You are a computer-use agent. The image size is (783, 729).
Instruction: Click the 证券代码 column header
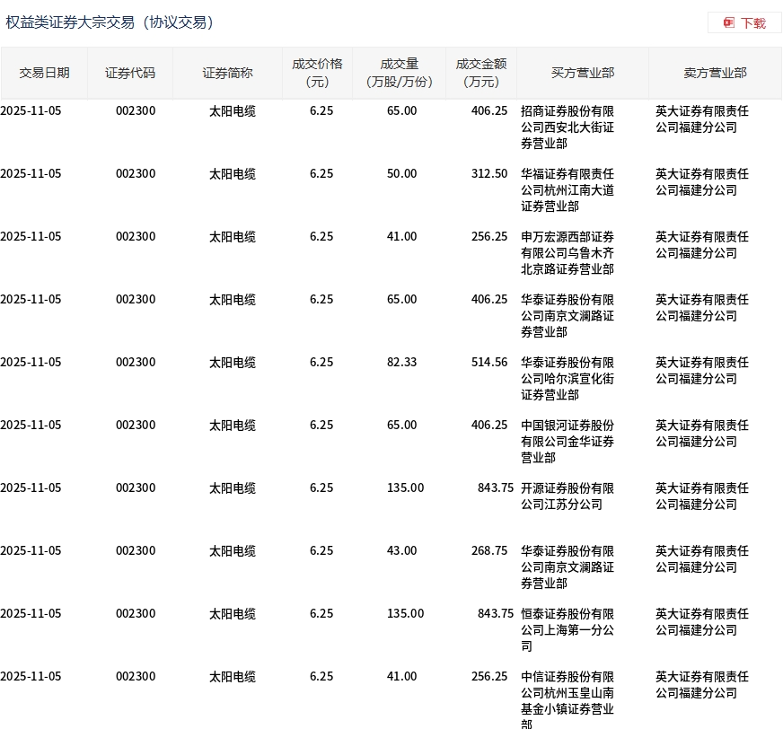tap(130, 73)
